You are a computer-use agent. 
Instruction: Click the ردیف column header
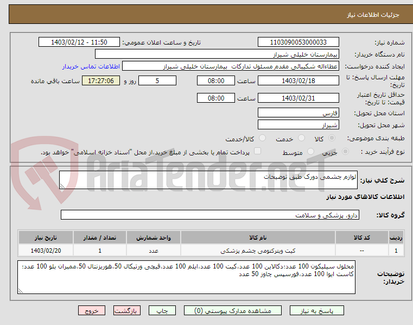(396, 237)
